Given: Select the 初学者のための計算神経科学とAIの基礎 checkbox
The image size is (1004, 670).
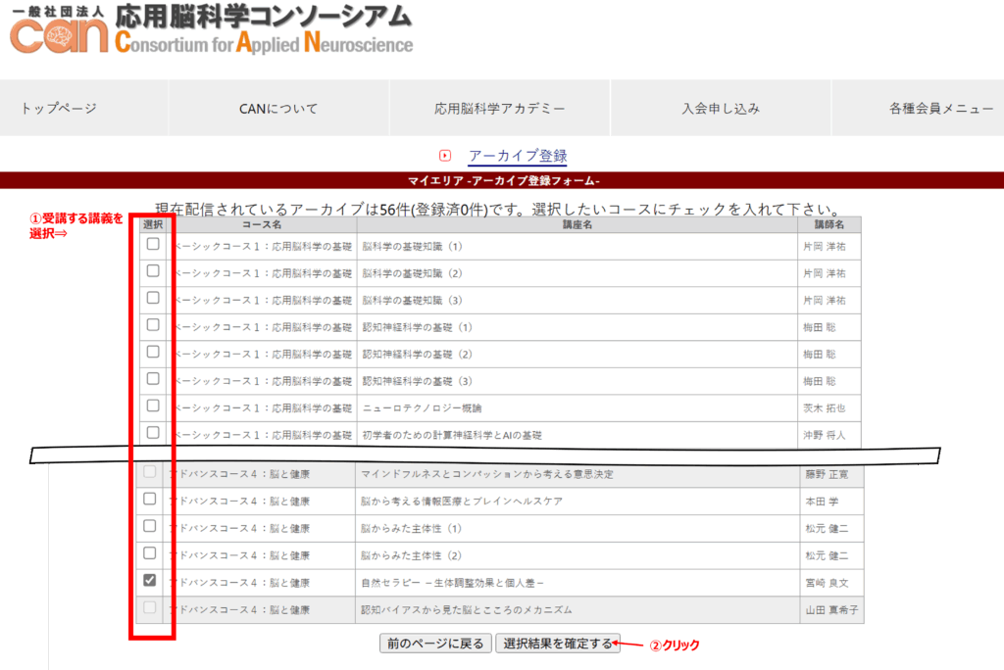Looking at the screenshot, I should 152,432.
